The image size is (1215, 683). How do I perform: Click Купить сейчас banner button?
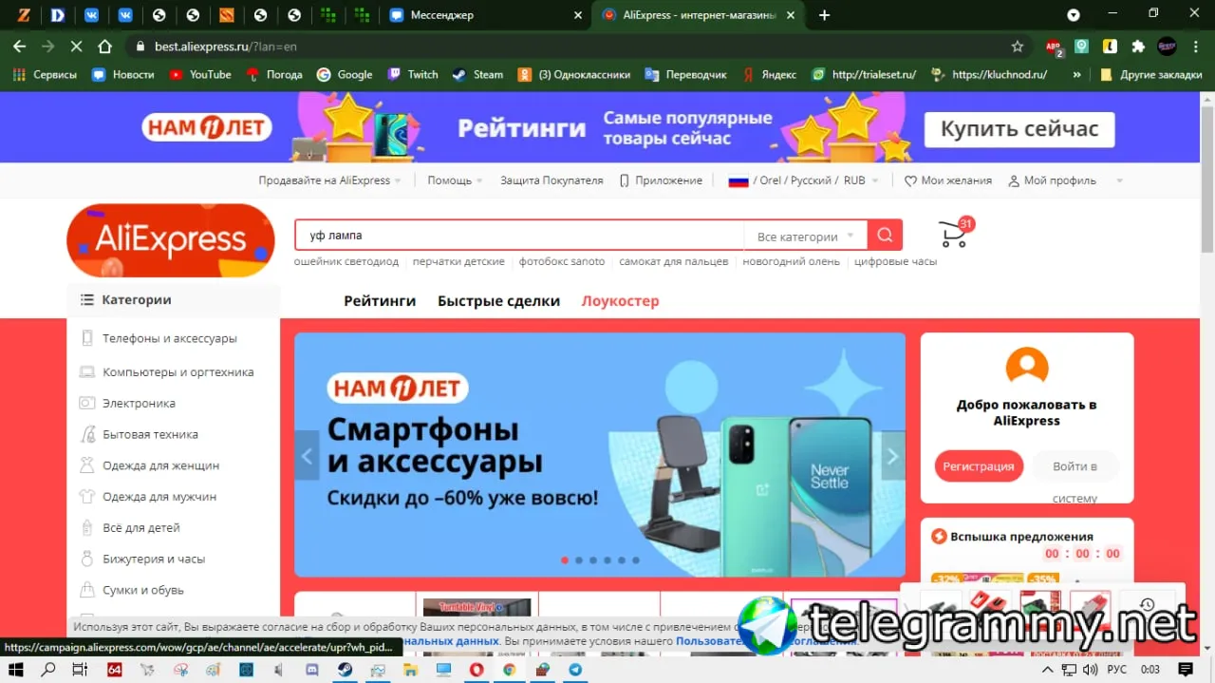pyautogui.click(x=1019, y=129)
